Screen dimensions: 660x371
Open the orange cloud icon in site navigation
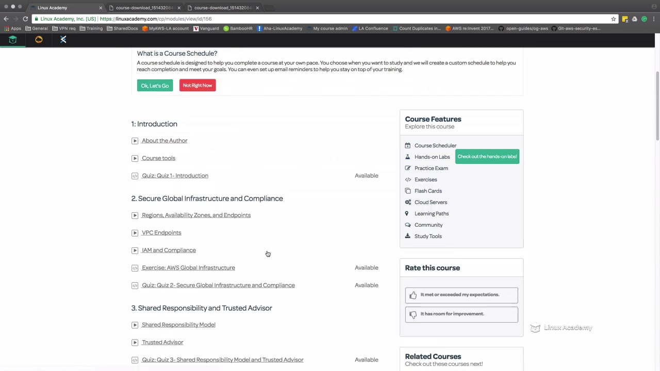click(x=39, y=40)
